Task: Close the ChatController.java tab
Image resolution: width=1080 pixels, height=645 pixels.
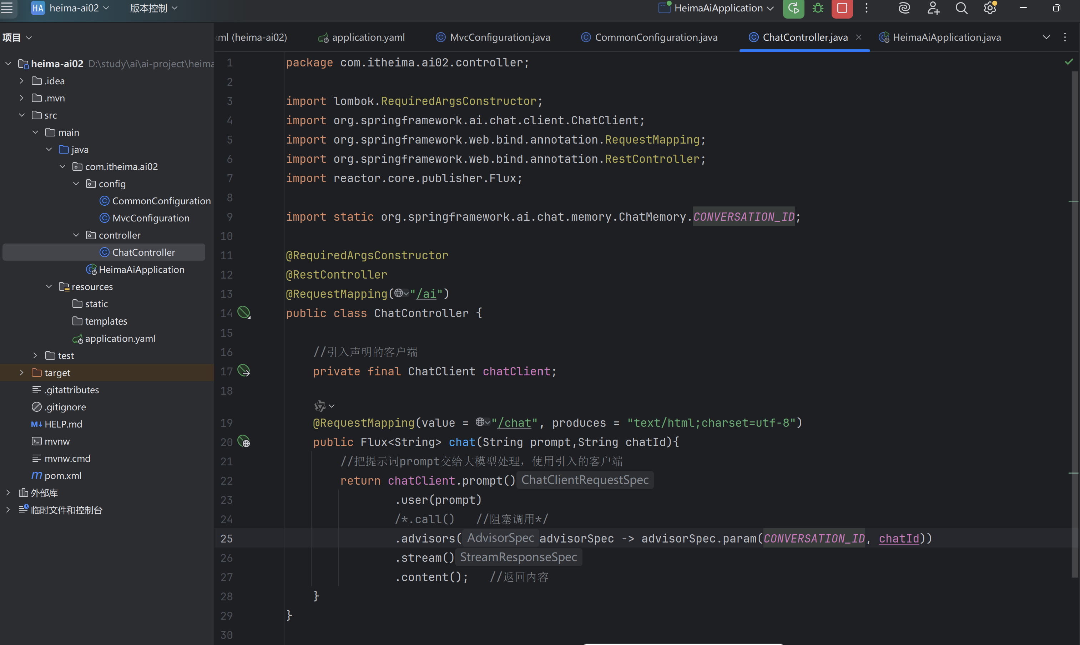Action: [x=858, y=37]
